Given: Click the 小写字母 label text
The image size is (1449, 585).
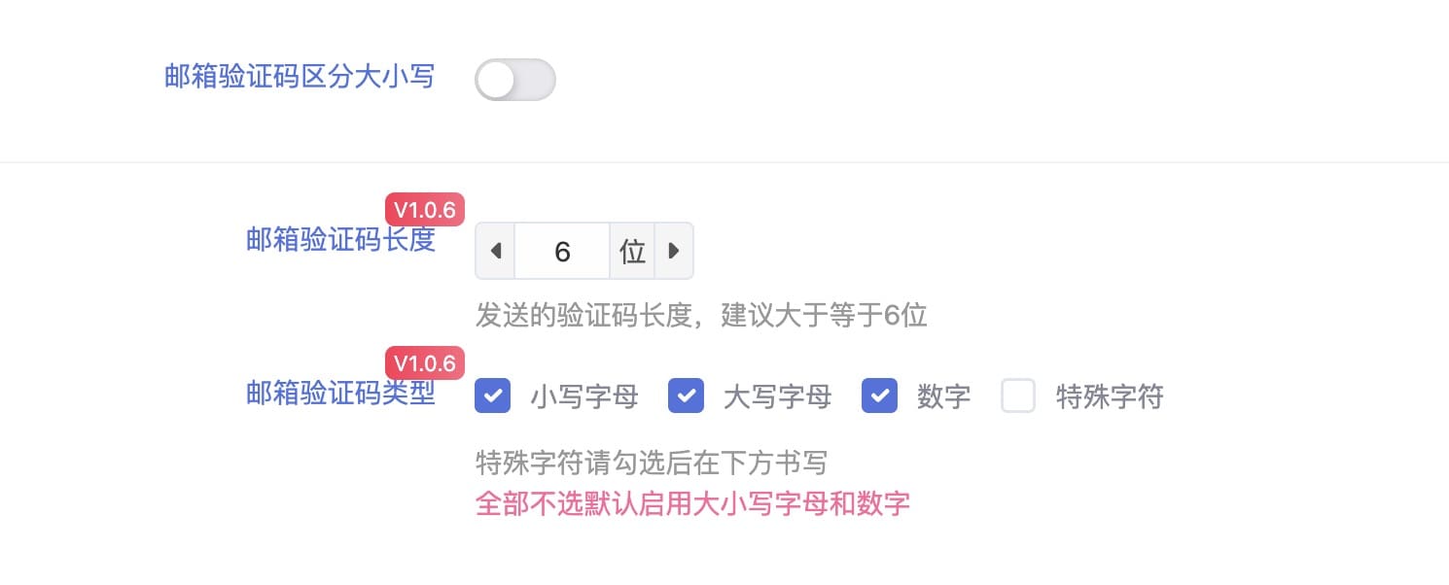Looking at the screenshot, I should (x=583, y=397).
